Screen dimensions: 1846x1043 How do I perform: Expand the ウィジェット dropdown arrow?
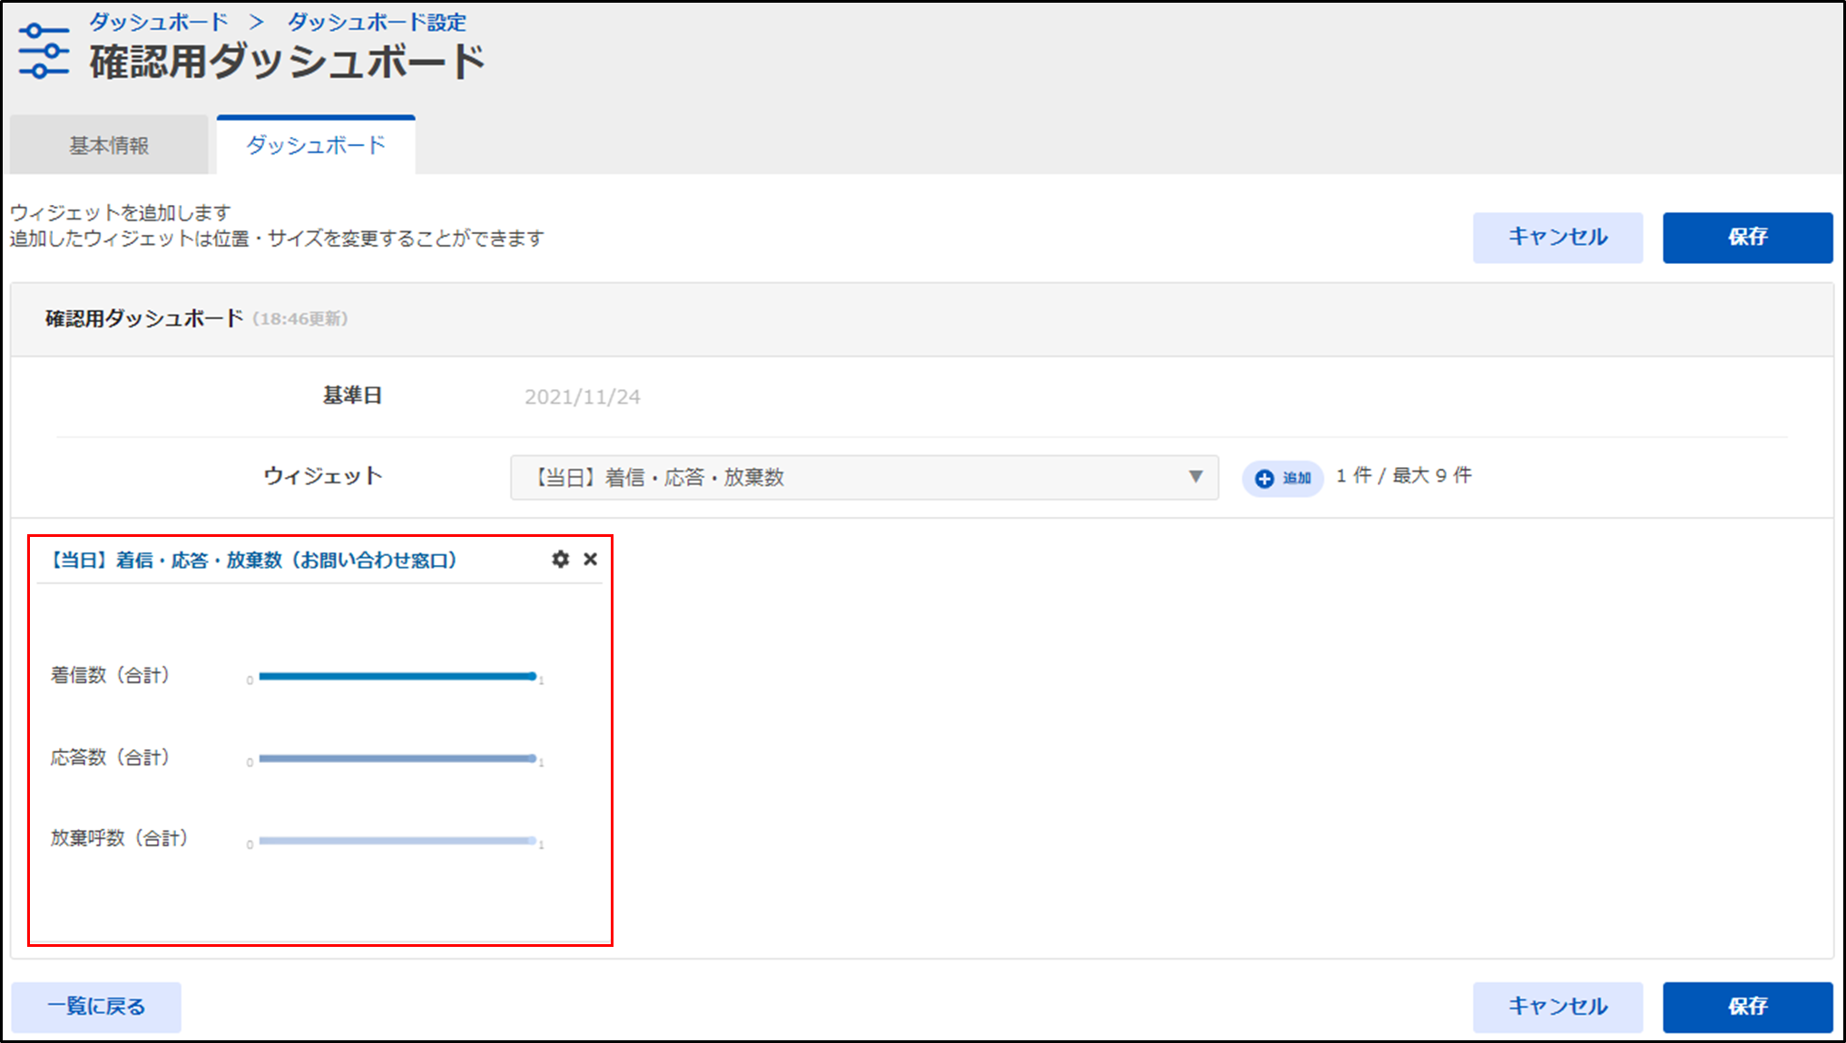tap(1195, 477)
